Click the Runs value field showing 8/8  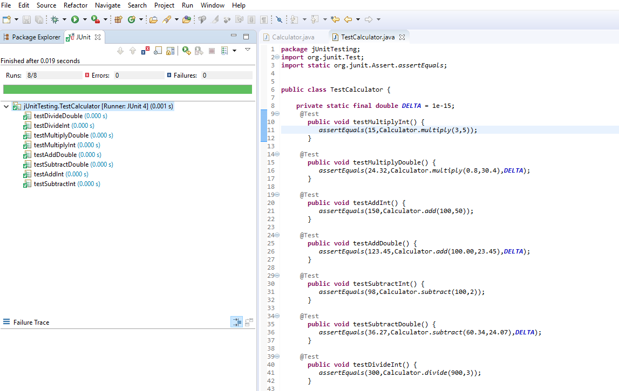[x=53, y=76]
